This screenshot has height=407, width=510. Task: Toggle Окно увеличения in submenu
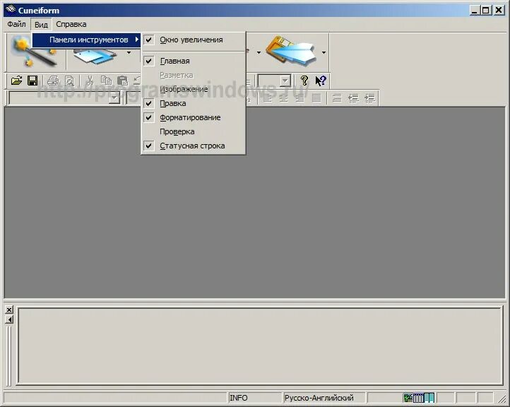194,40
